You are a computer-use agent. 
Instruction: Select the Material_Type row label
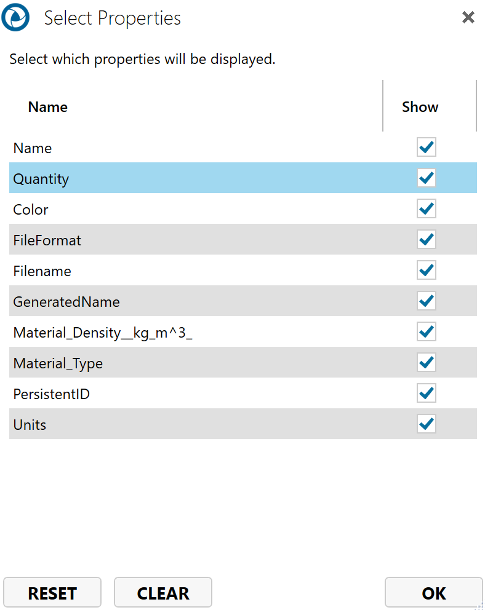58,363
